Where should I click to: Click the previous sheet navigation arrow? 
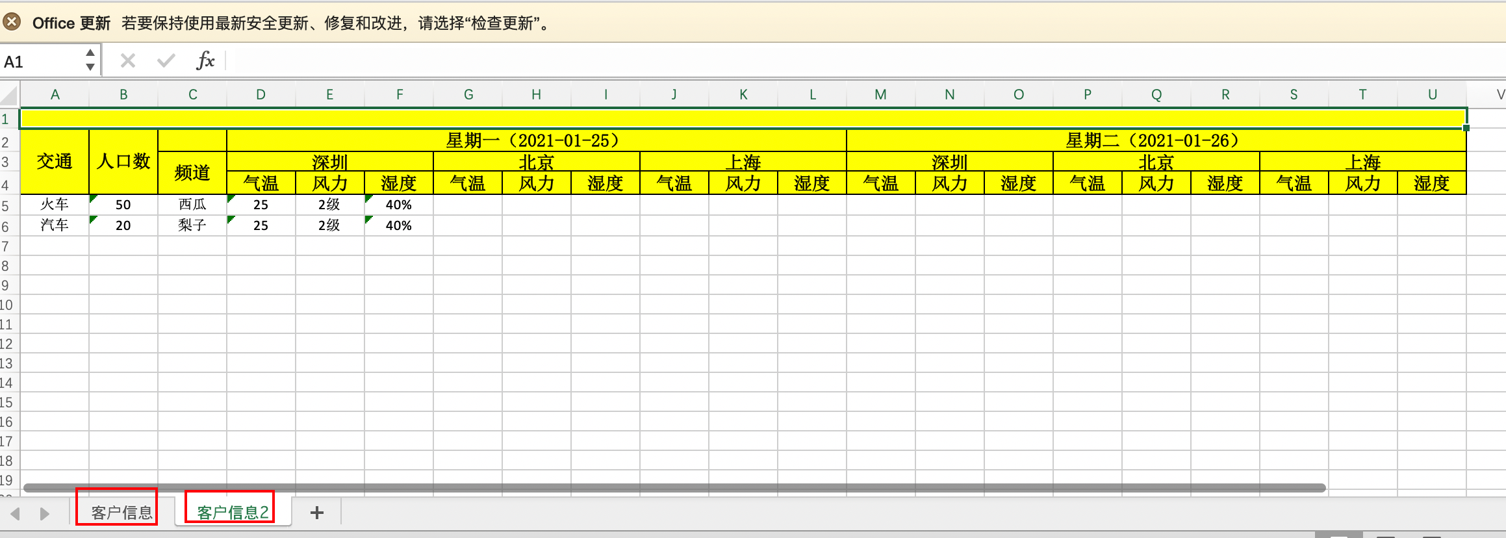coord(16,513)
